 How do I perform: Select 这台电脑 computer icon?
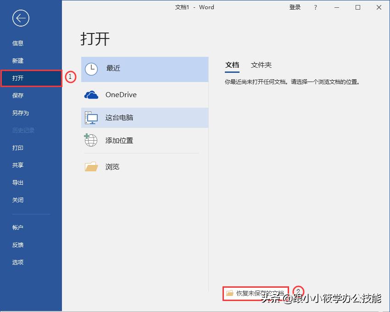[91, 117]
